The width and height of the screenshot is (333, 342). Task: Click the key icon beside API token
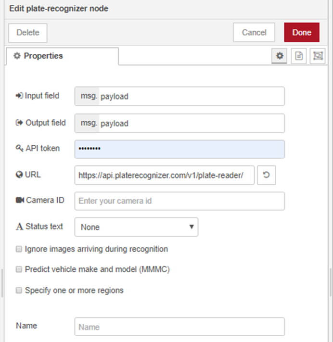tap(19, 148)
